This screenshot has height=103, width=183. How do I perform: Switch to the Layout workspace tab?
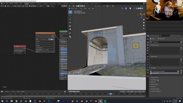click(x=27, y=4)
